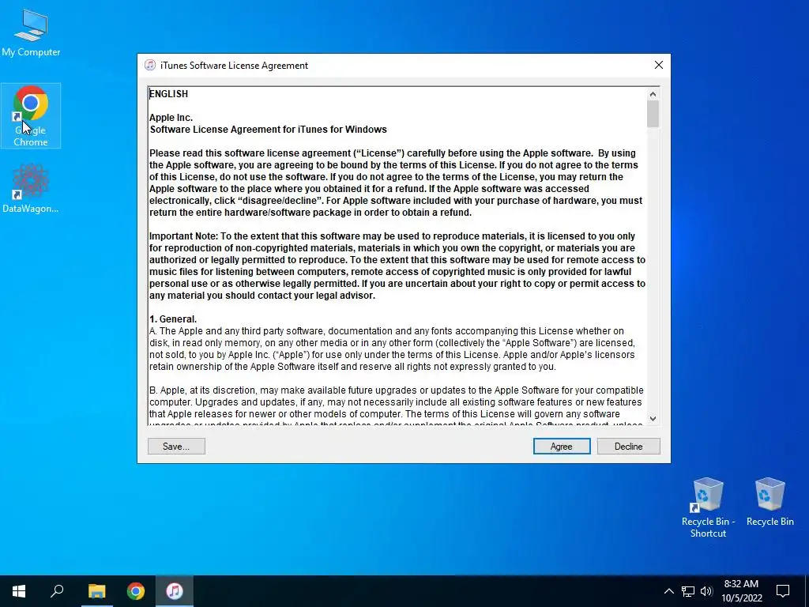Viewport: 809px width, 607px height.
Task: Click the 'Apple Inc.' line in license
Action: 171,118
